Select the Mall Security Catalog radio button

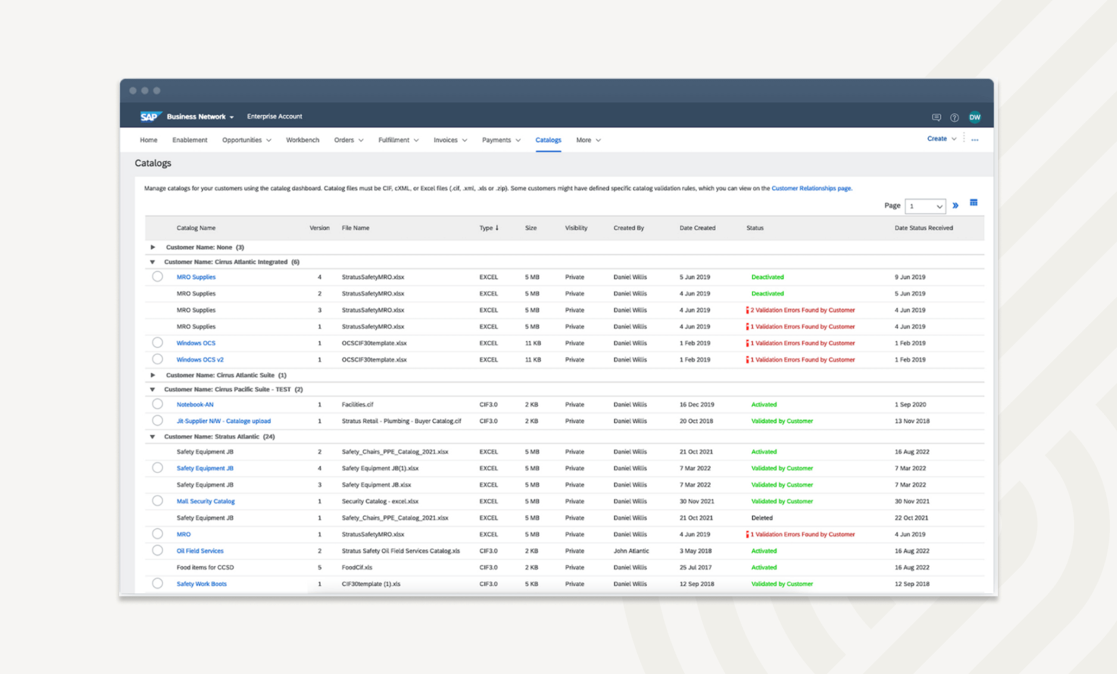pyautogui.click(x=157, y=501)
